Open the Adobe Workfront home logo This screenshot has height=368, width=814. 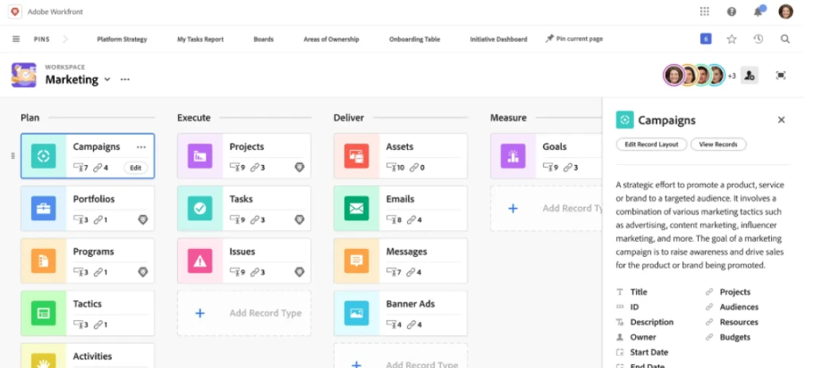coord(14,11)
